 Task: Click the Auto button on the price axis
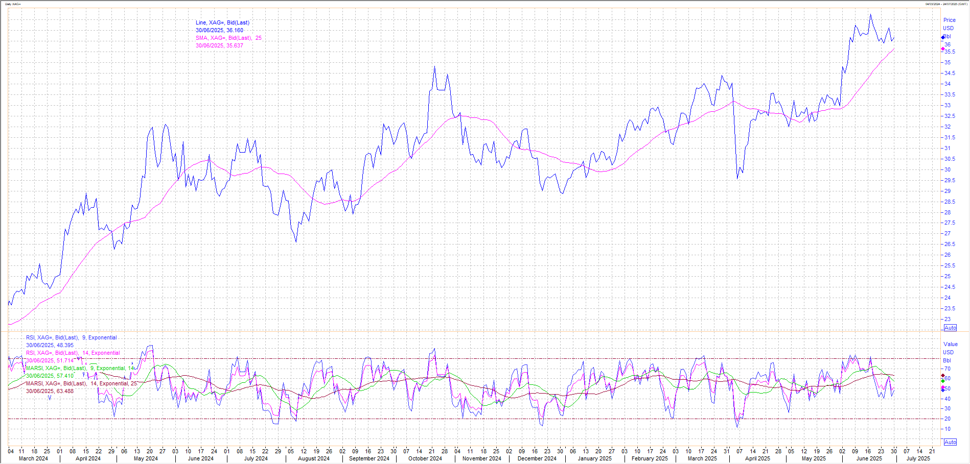(950, 328)
